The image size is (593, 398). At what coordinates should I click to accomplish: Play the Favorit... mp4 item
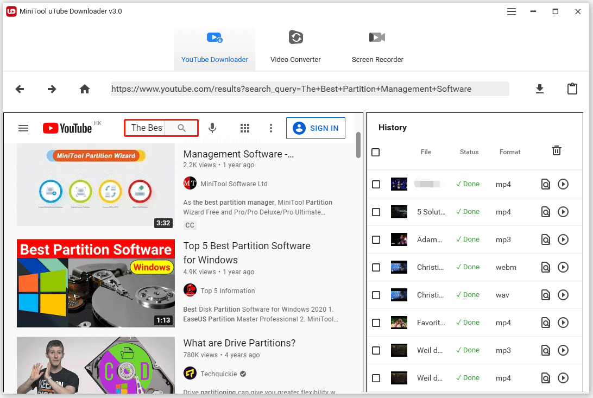[563, 323]
